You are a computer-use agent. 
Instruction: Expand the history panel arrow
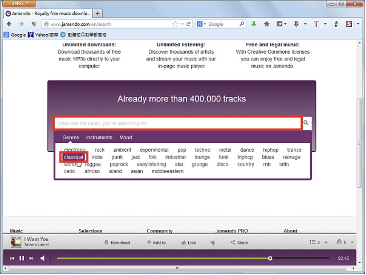point(352,242)
